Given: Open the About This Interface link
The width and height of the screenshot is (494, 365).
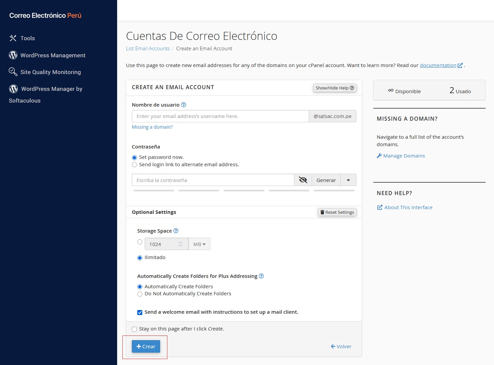Looking at the screenshot, I should [408, 207].
